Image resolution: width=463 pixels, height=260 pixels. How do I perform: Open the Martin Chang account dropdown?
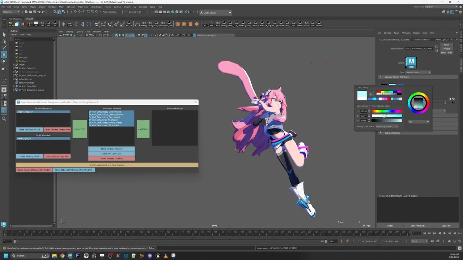[x=216, y=13]
